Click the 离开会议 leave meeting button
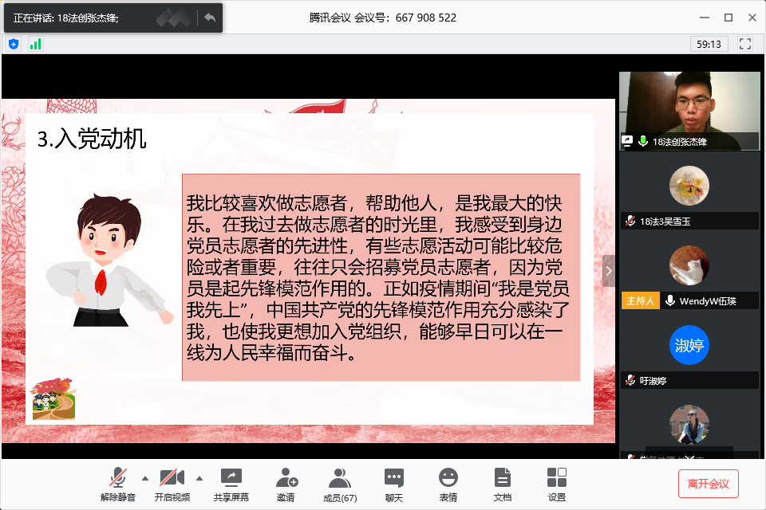Image resolution: width=766 pixels, height=510 pixels. [709, 484]
